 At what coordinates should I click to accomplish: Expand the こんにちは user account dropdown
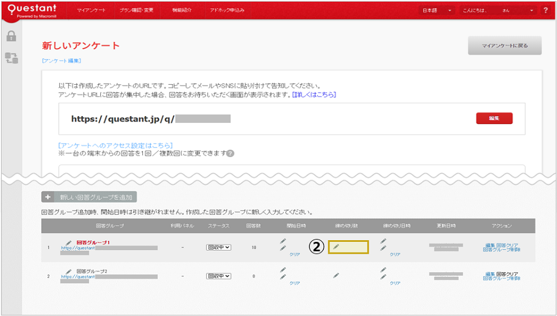coord(498,10)
